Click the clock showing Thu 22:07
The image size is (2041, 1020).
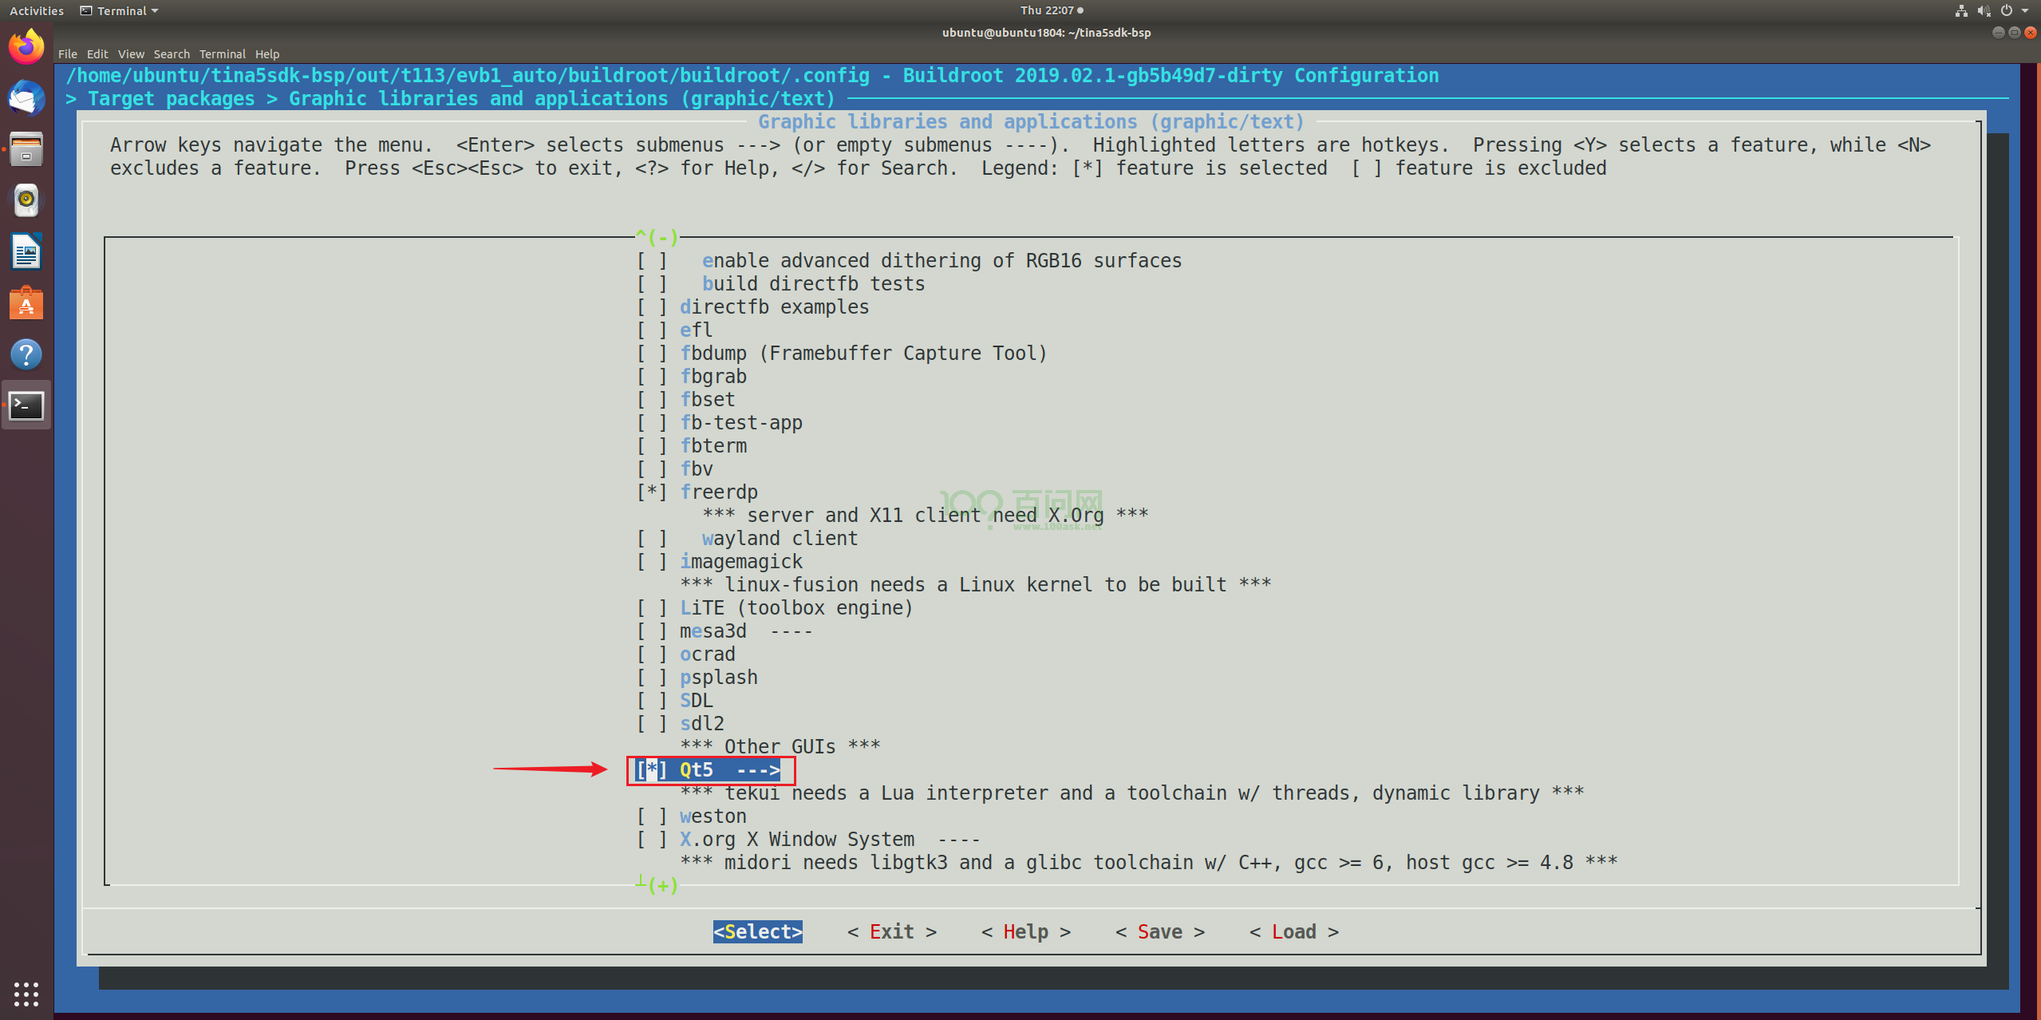point(1048,10)
